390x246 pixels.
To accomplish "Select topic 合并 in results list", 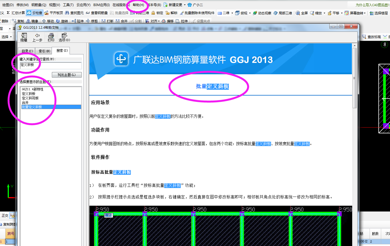I will (25, 102).
